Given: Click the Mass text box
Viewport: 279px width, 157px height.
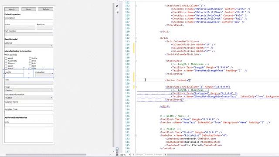Looking at the screenshot, I should tap(29, 83).
